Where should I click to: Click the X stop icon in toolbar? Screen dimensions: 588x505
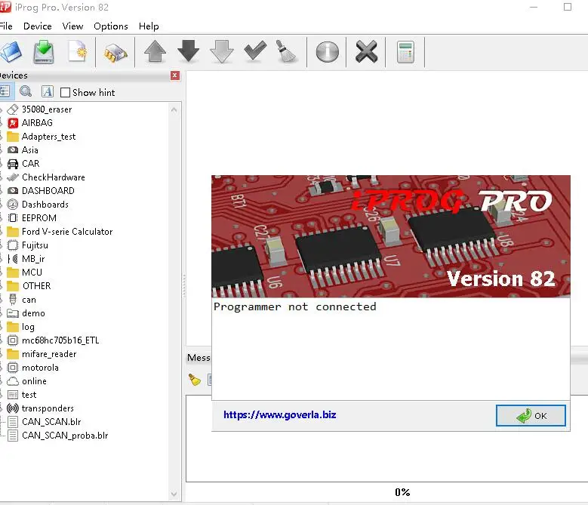(366, 51)
